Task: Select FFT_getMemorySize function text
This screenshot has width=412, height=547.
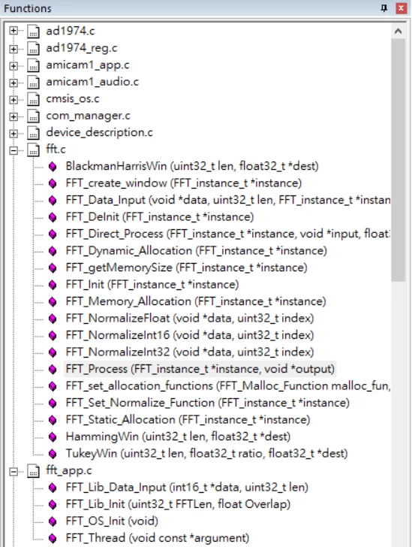Action: [x=186, y=267]
